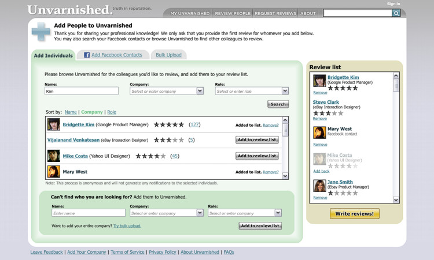The image size is (434, 260).
Task: Click Add Your Company footer link
Action: pos(87,252)
